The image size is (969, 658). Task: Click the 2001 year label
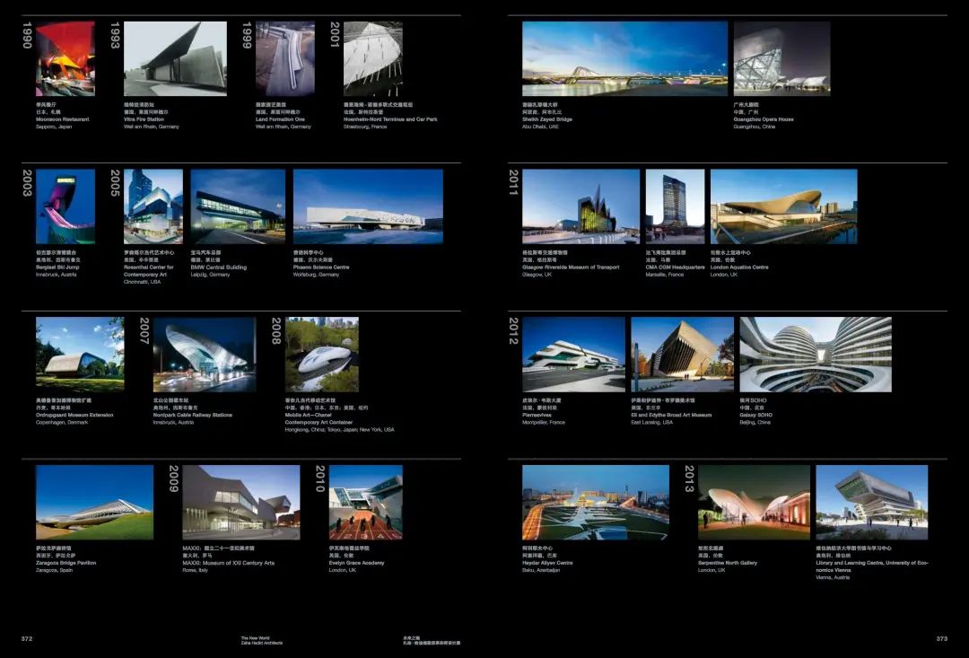pyautogui.click(x=335, y=35)
